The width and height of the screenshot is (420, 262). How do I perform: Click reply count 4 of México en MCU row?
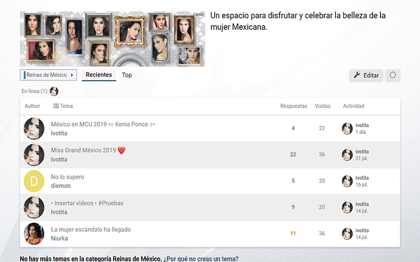(293, 128)
